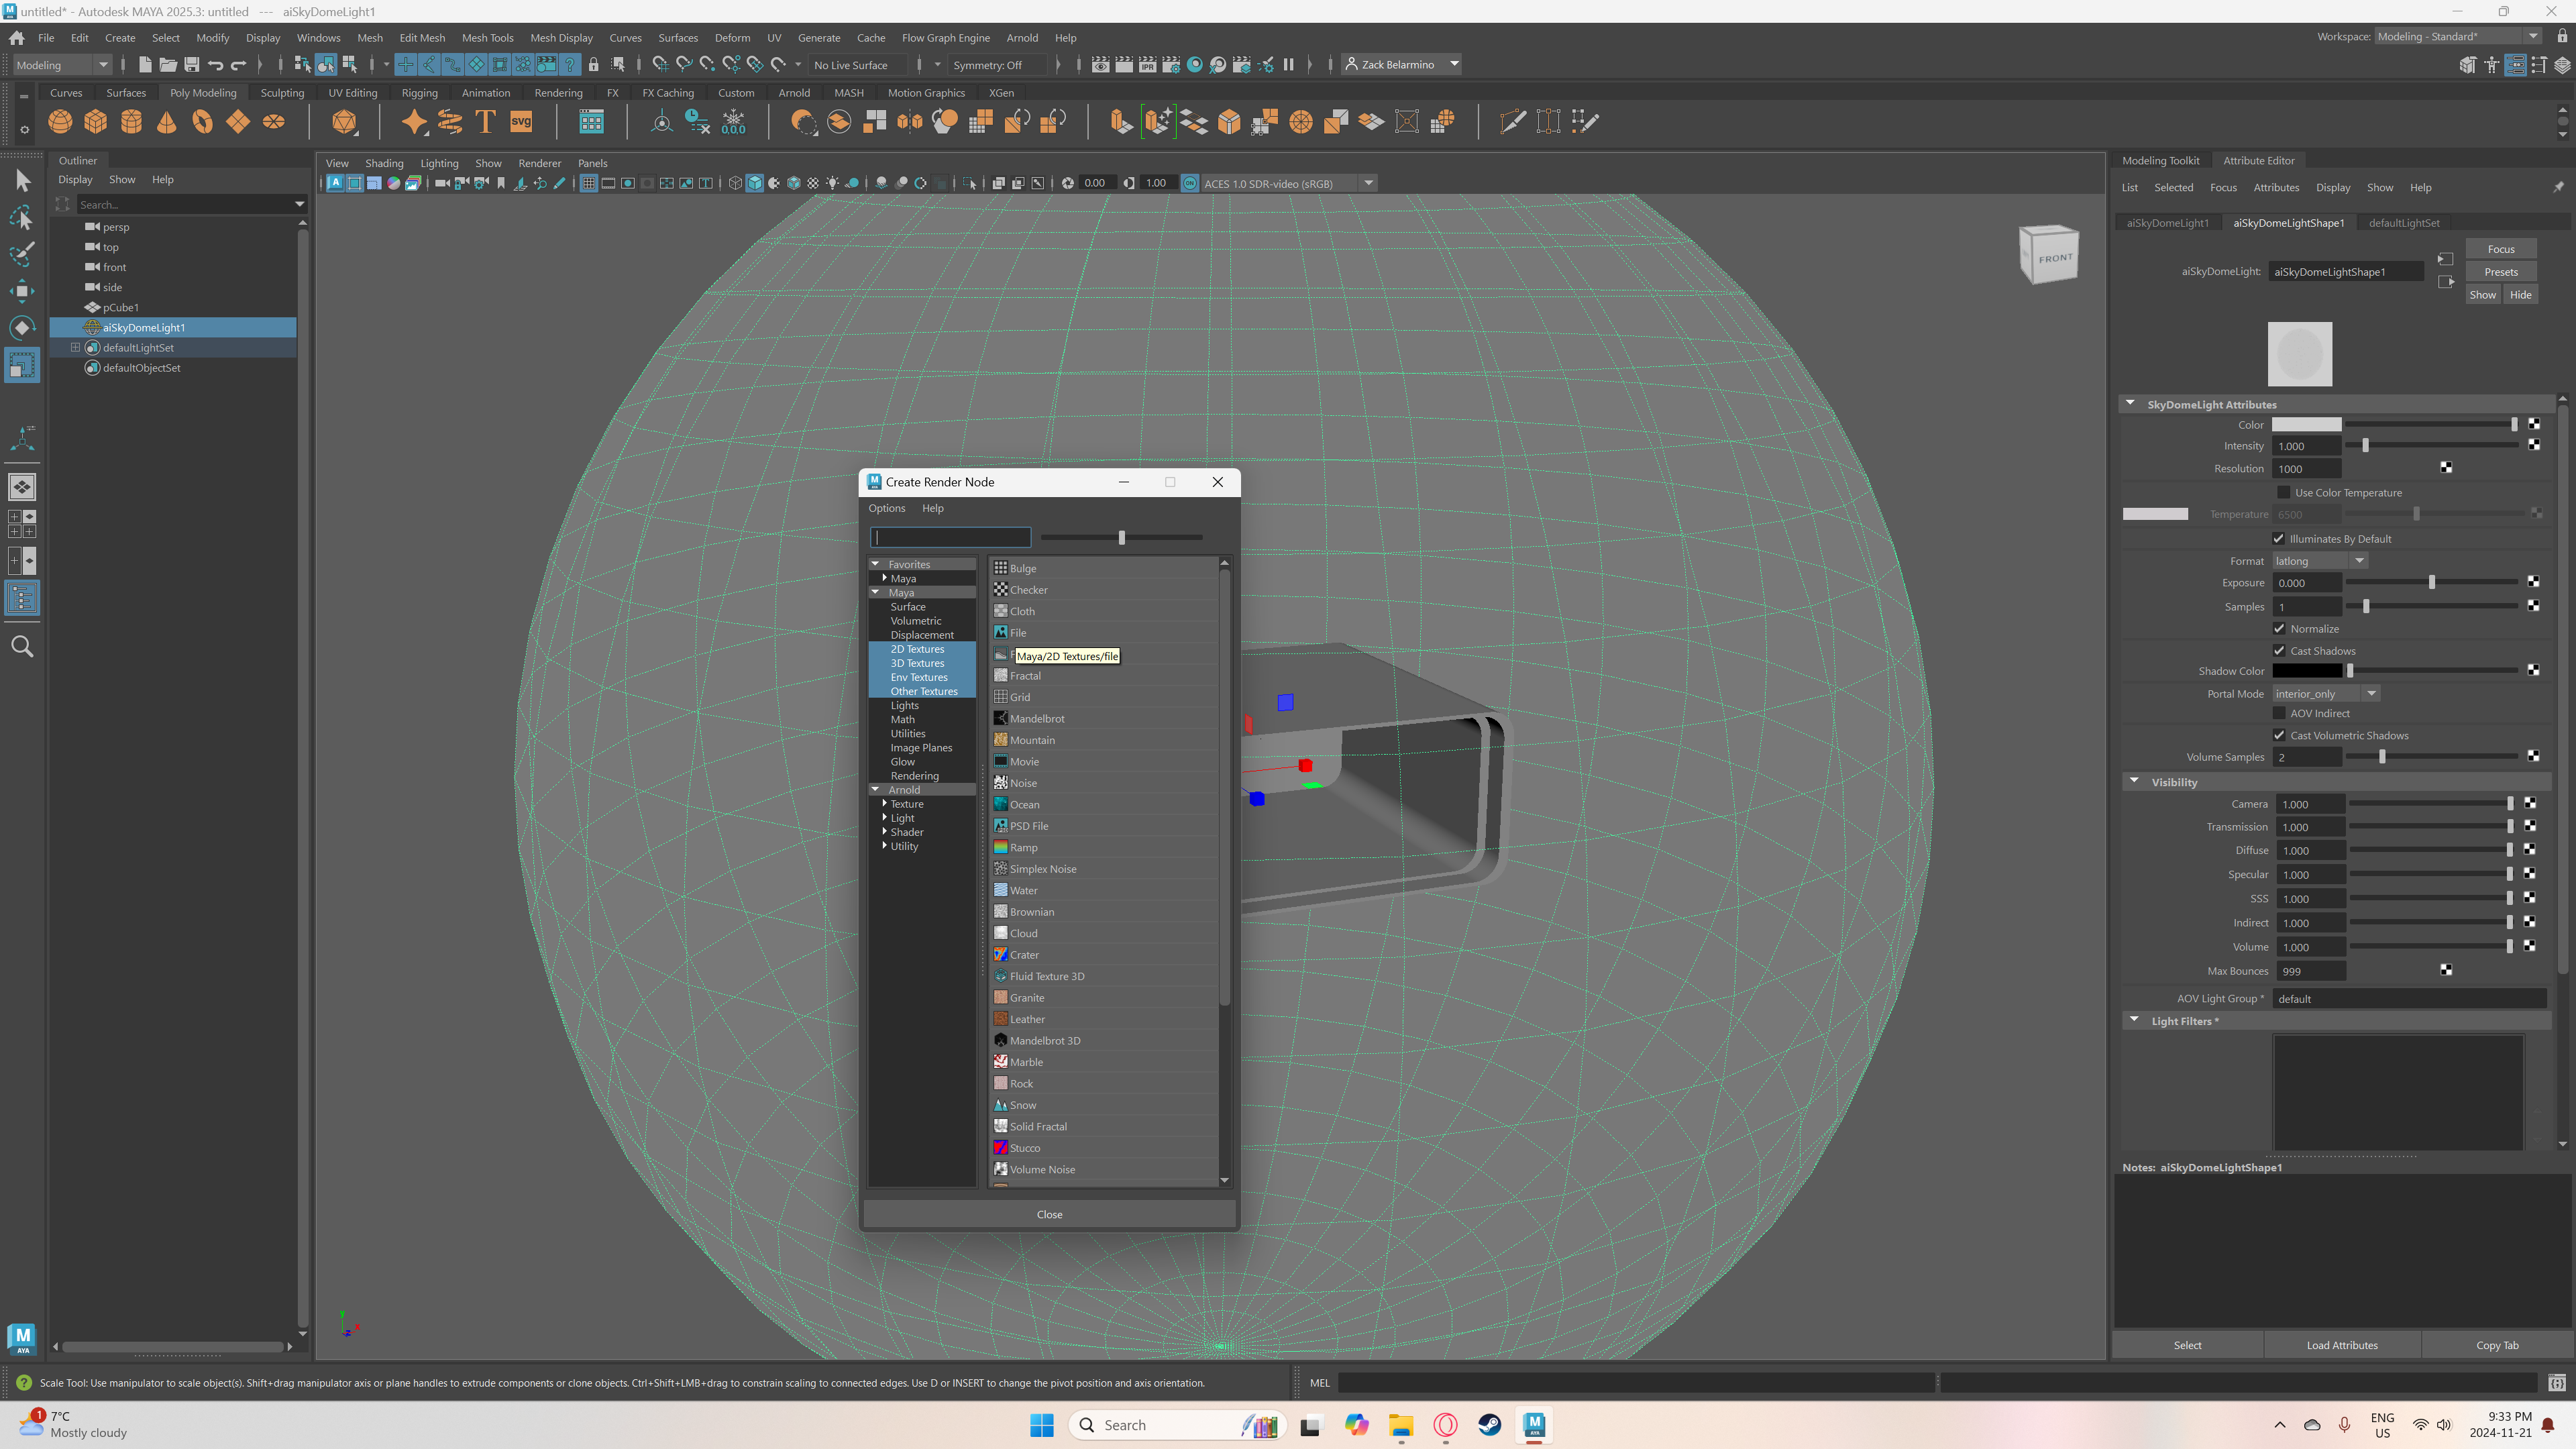This screenshot has width=2576, height=1449.
Task: Click the Redo arrow icon
Action: pyautogui.click(x=238, y=65)
